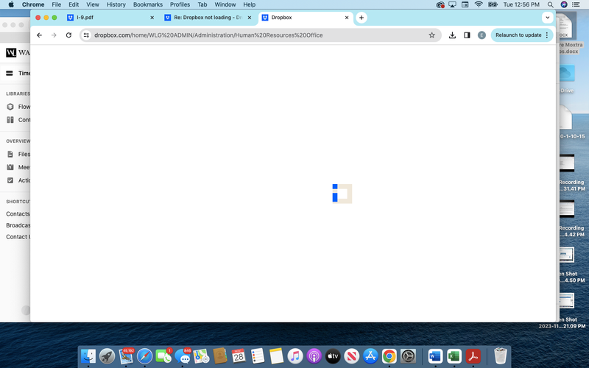Open a new tab with plus button
The height and width of the screenshot is (368, 589).
(x=361, y=17)
